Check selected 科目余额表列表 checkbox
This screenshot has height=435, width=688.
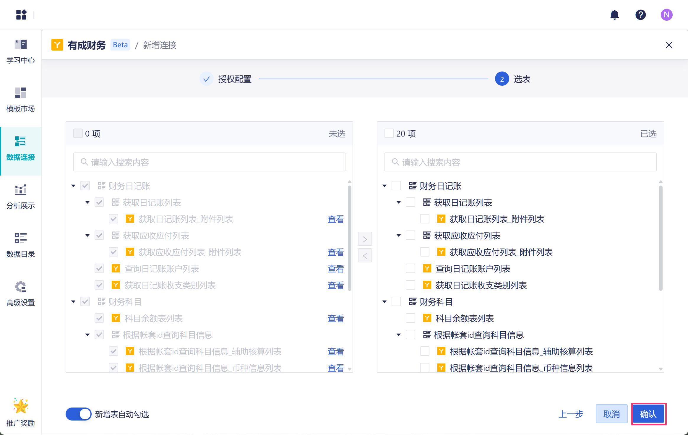point(410,318)
